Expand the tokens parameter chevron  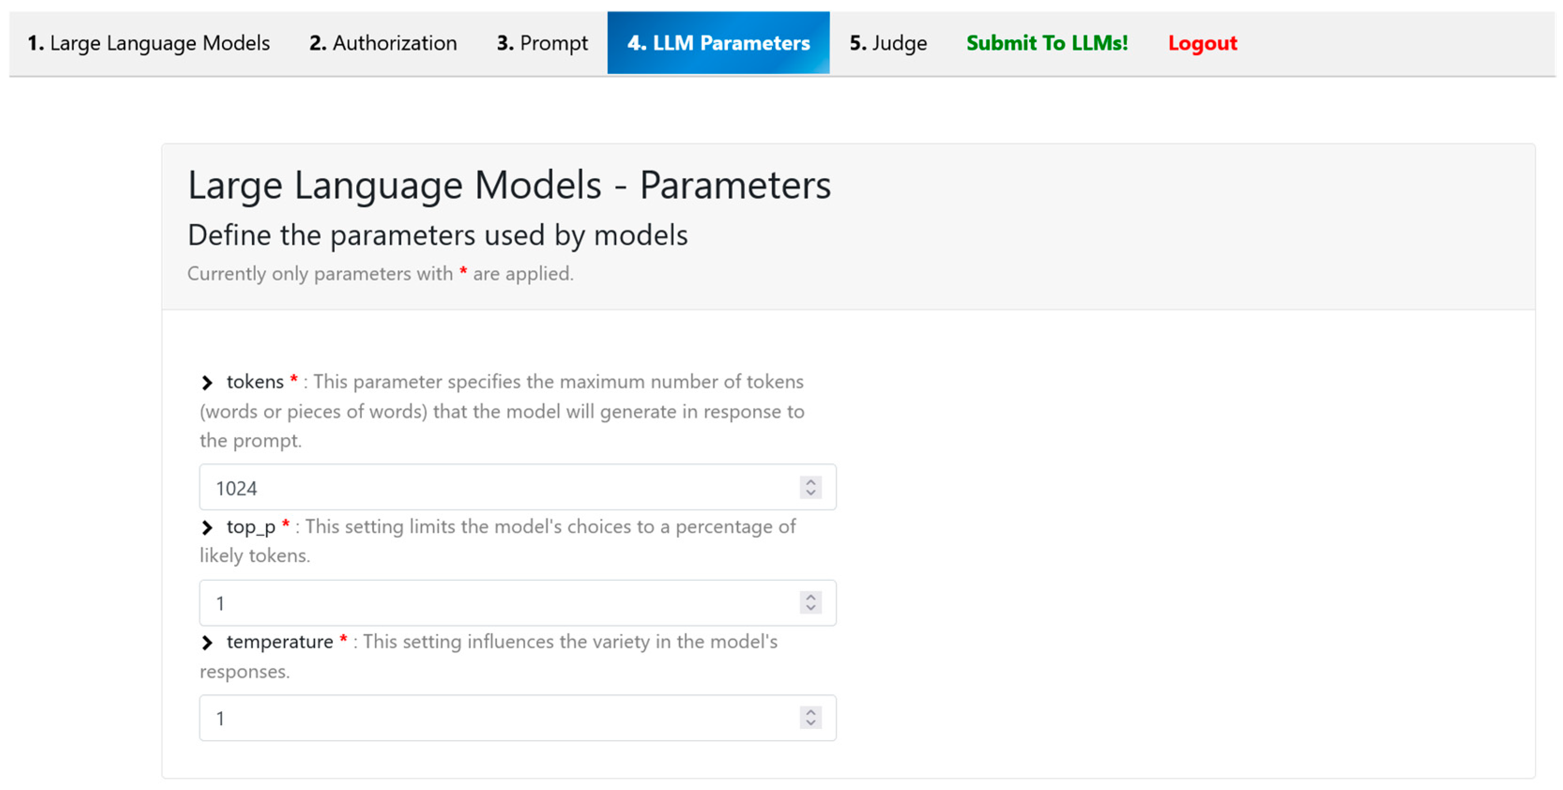point(207,382)
